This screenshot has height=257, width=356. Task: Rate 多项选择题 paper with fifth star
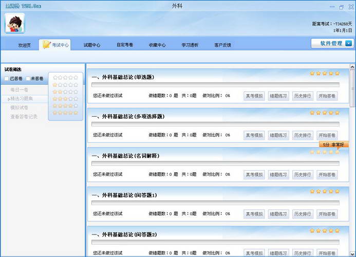tap(337, 113)
